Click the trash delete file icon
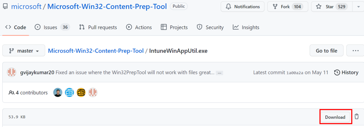The height and width of the screenshot is (127, 364). [357, 117]
